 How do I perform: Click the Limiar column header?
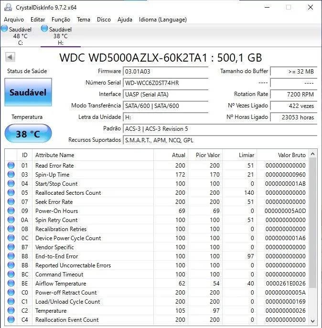click(239, 155)
